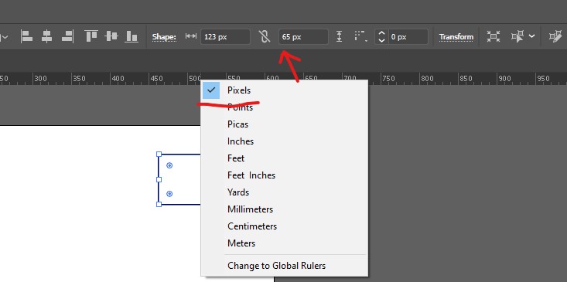Select the vertical align bottom icon
Screen dimensions: 567x282
pos(132,36)
